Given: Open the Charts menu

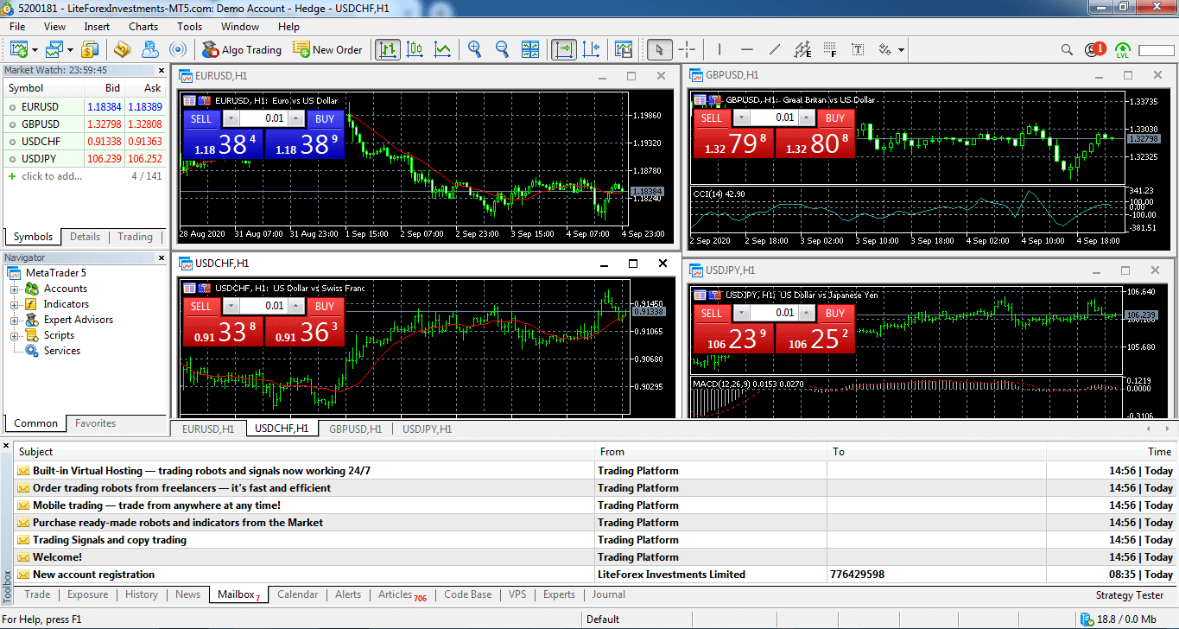Looking at the screenshot, I should [x=143, y=27].
